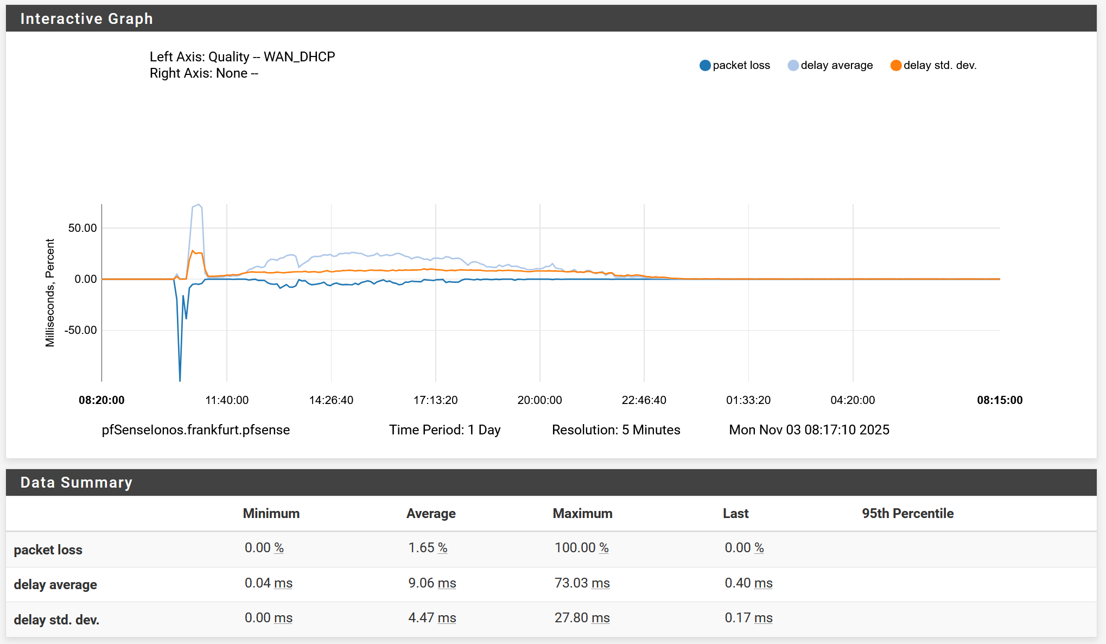1106x644 pixels.
Task: Click the Data Summary panel header
Action: [77, 482]
